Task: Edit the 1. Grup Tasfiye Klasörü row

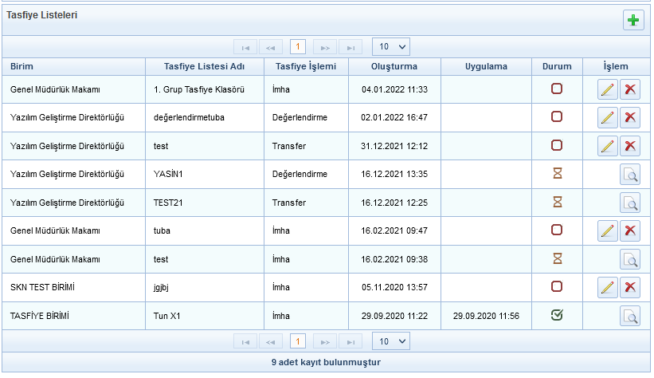Action: pos(607,89)
